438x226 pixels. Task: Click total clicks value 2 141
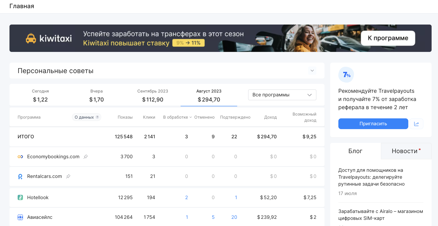pyautogui.click(x=150, y=137)
